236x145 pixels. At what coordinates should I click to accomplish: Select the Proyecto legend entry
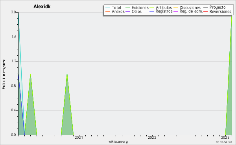[218, 7]
